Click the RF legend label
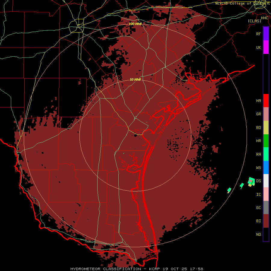The height and width of the screenshot is (271, 271). coord(258,34)
